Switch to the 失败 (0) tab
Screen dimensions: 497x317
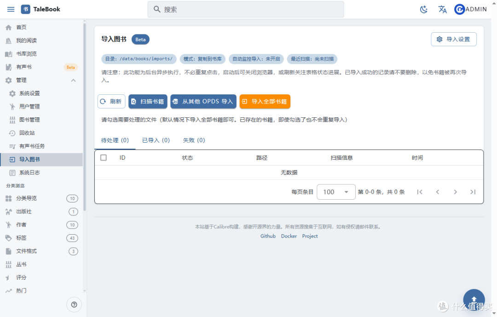point(194,140)
